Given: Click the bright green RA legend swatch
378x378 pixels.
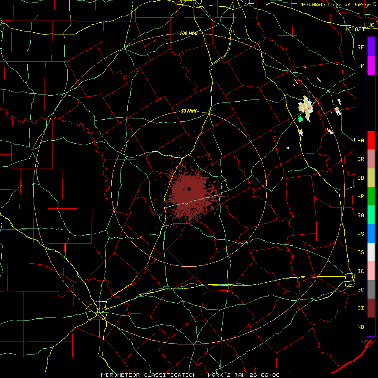Looking at the screenshot, I should point(371,215).
